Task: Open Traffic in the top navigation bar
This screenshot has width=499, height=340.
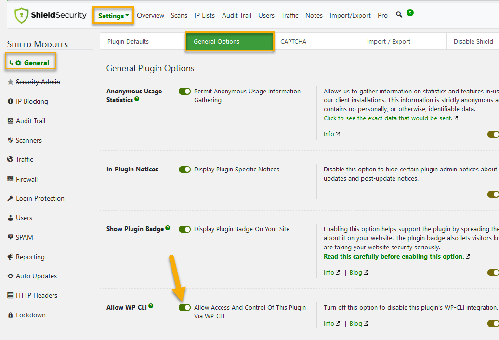Action: click(x=289, y=15)
